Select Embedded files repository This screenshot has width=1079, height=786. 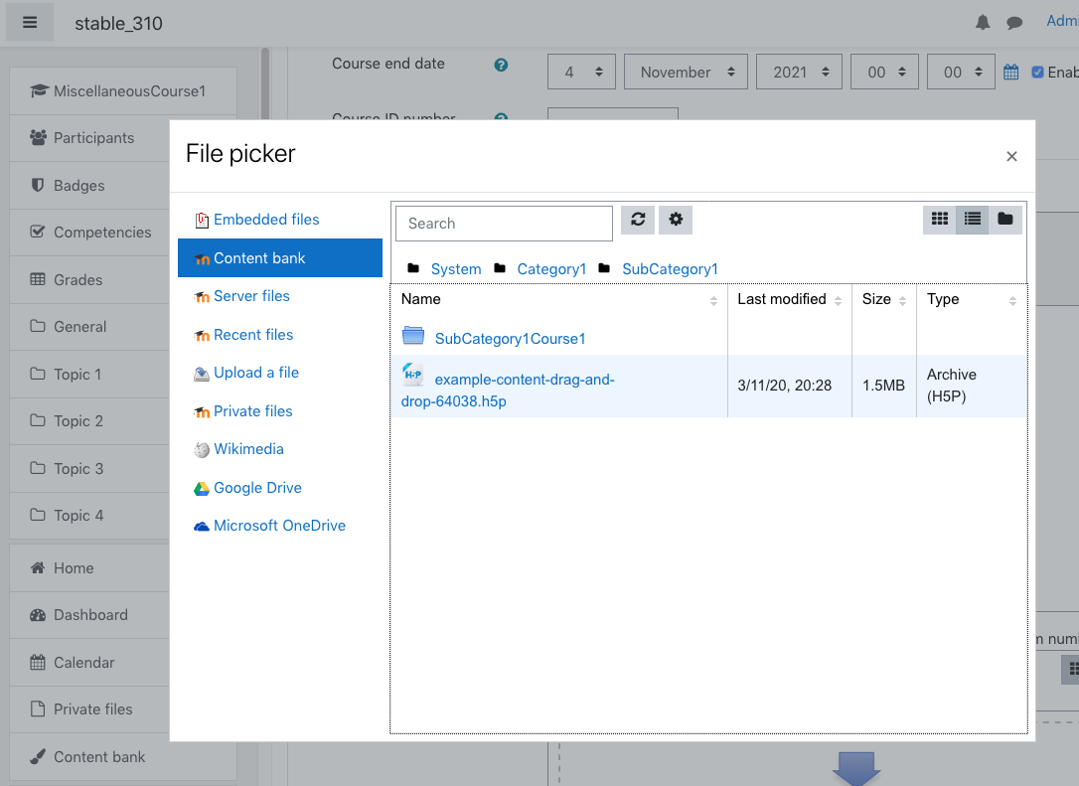[x=280, y=220]
